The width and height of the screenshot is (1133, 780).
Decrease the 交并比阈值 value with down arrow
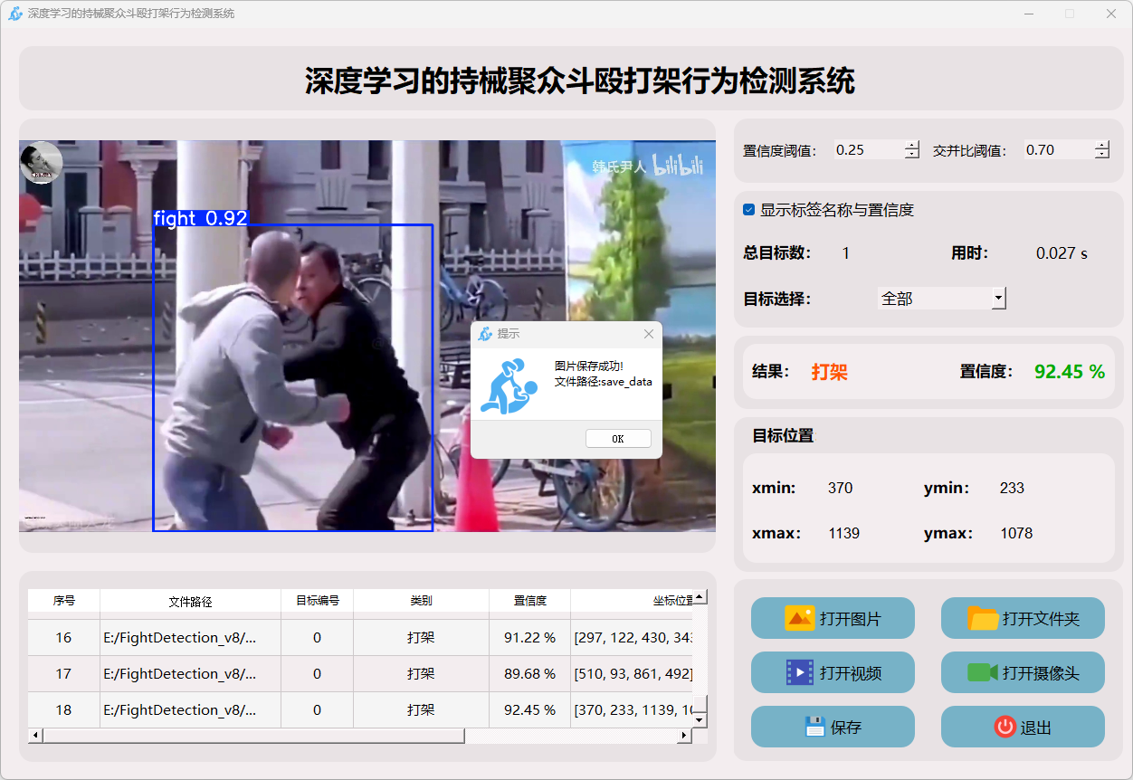pyautogui.click(x=1101, y=155)
